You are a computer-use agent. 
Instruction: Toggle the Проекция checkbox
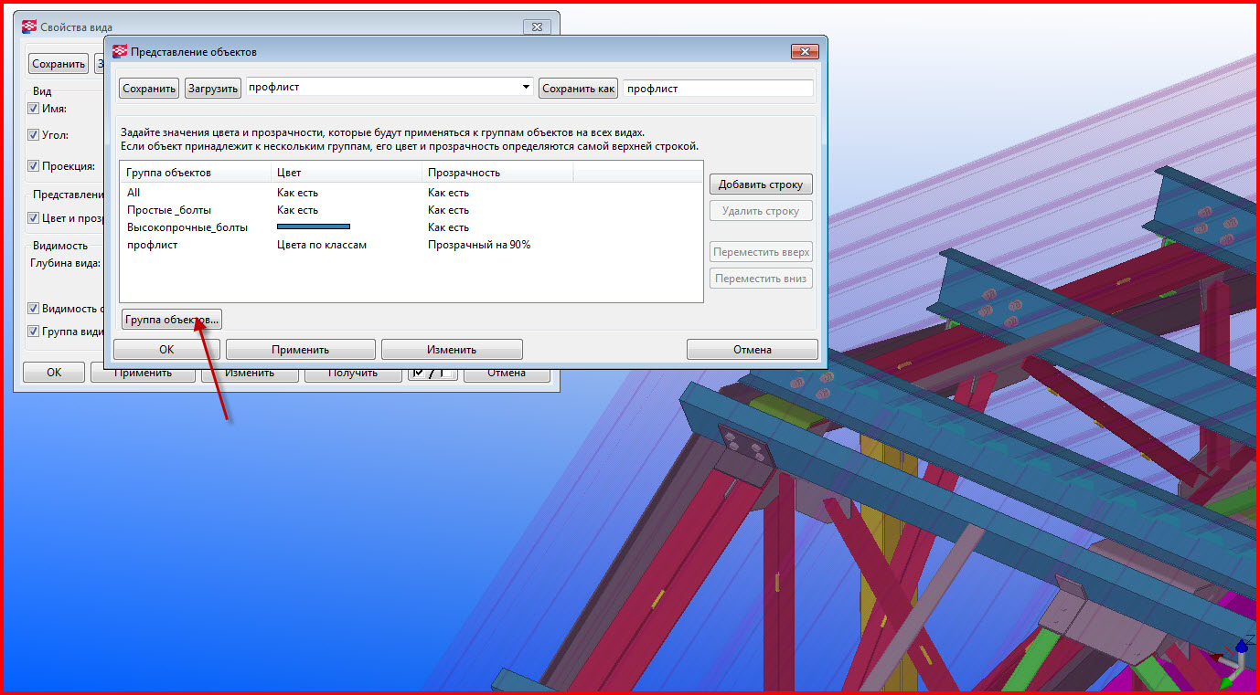(34, 166)
